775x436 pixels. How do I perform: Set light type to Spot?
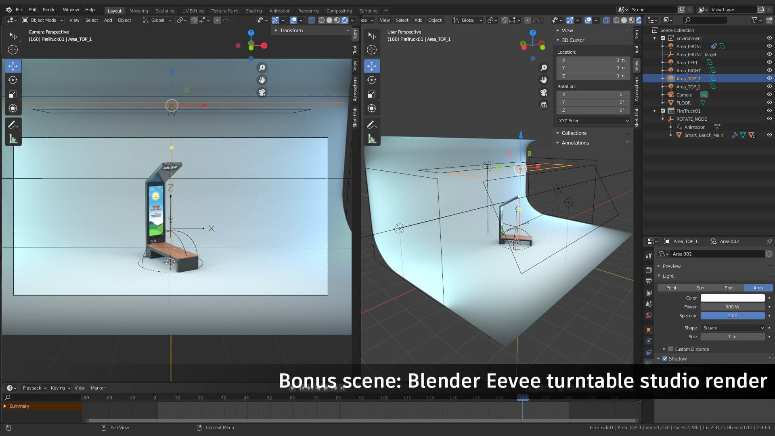click(x=729, y=288)
